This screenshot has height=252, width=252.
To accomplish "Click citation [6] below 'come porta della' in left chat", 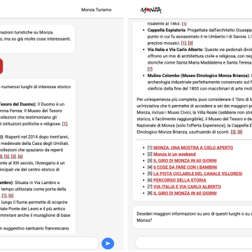I will click(11, 196).
